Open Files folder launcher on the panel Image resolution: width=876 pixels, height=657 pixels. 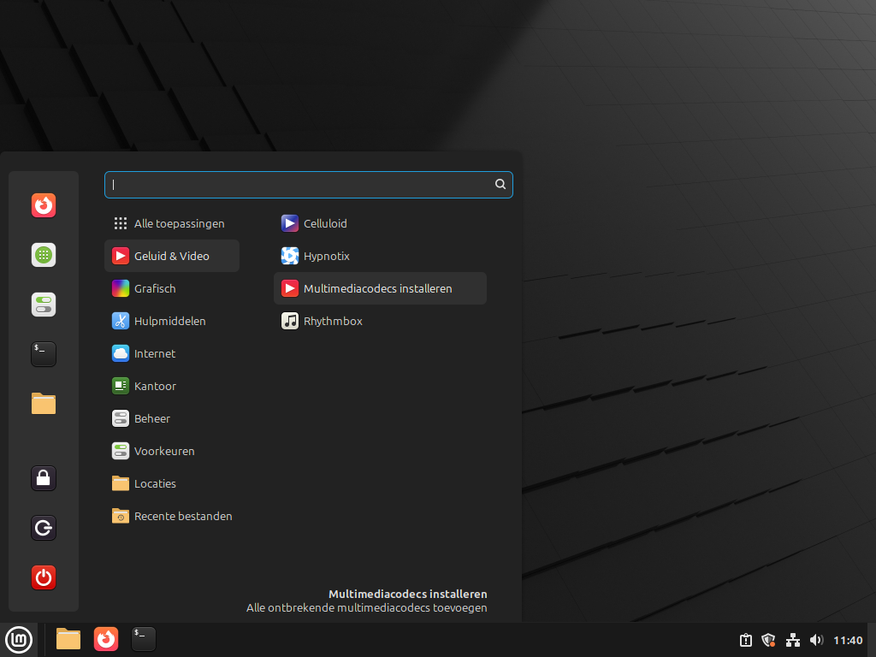68,639
